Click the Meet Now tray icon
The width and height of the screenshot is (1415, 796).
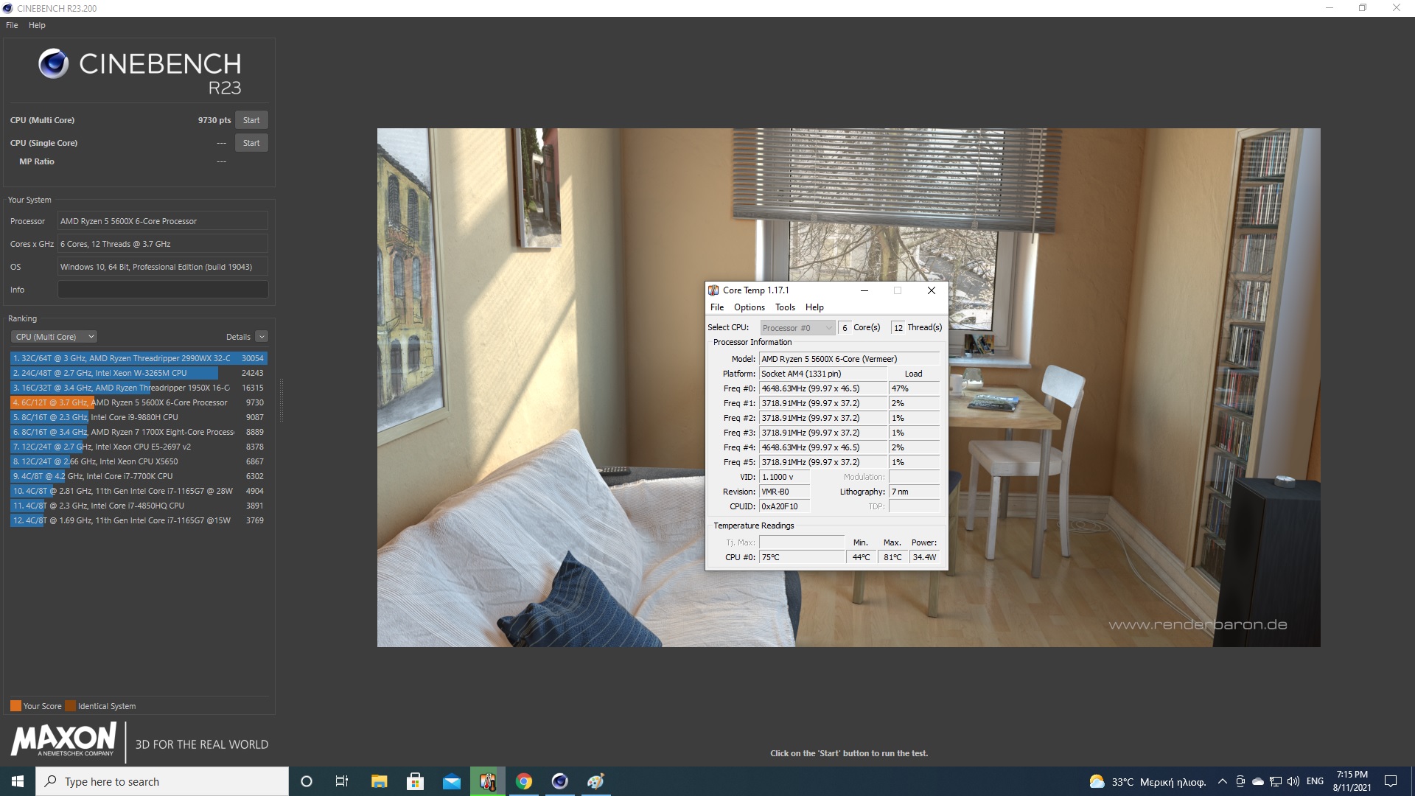(x=1240, y=781)
